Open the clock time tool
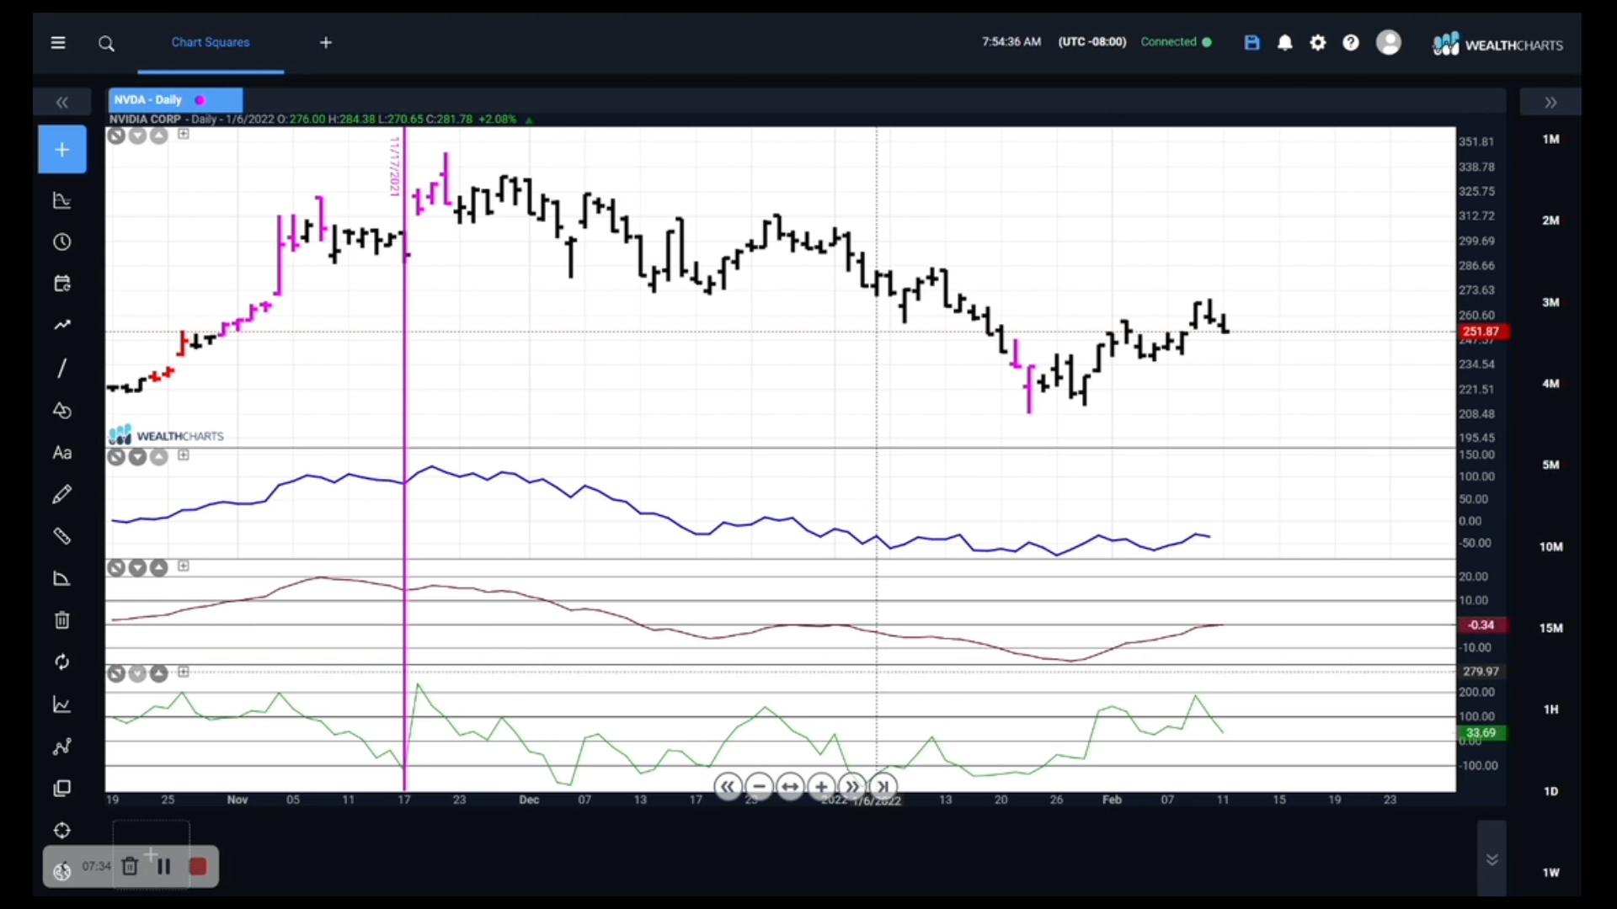 coord(62,242)
